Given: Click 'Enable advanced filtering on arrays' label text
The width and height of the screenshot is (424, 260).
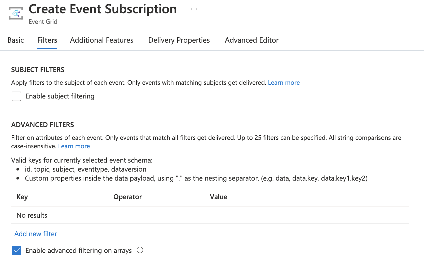Looking at the screenshot, I should click(x=78, y=250).
